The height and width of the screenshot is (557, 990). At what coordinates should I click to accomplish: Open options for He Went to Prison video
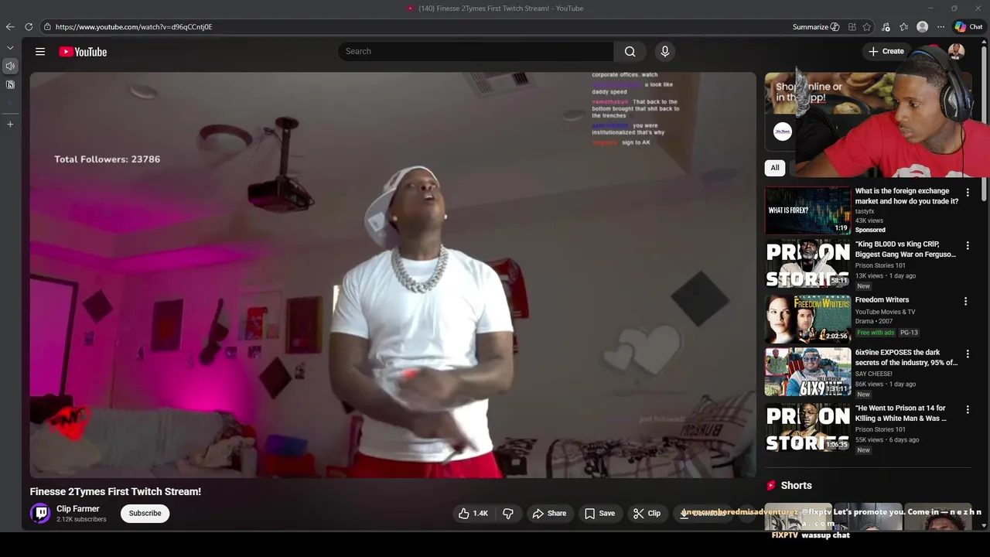click(967, 410)
